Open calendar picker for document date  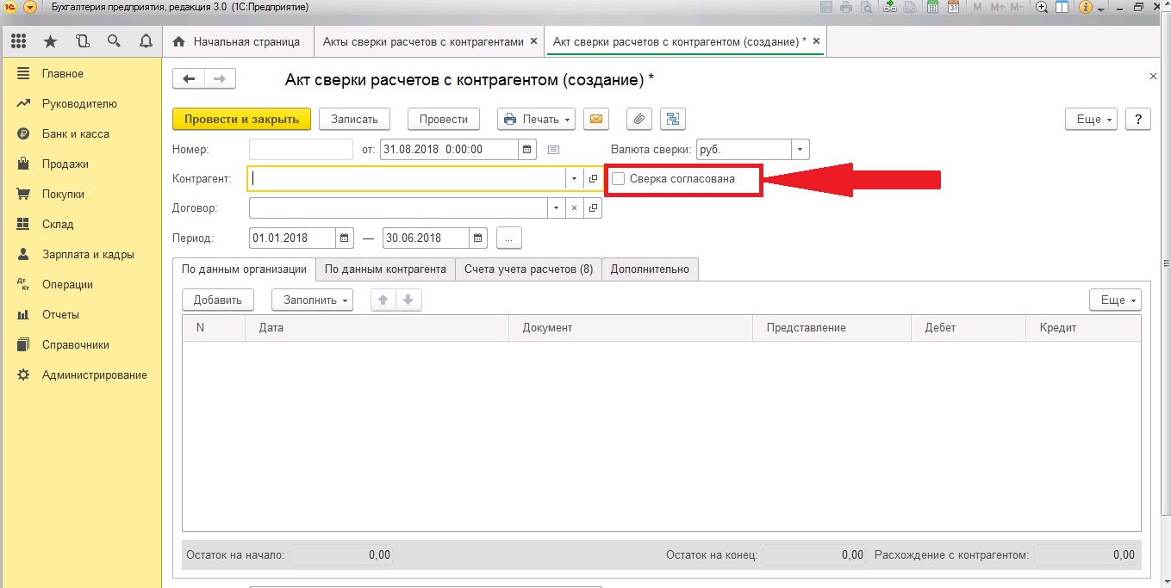click(527, 149)
